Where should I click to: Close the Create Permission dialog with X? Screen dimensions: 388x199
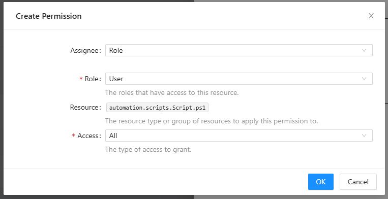point(371,16)
